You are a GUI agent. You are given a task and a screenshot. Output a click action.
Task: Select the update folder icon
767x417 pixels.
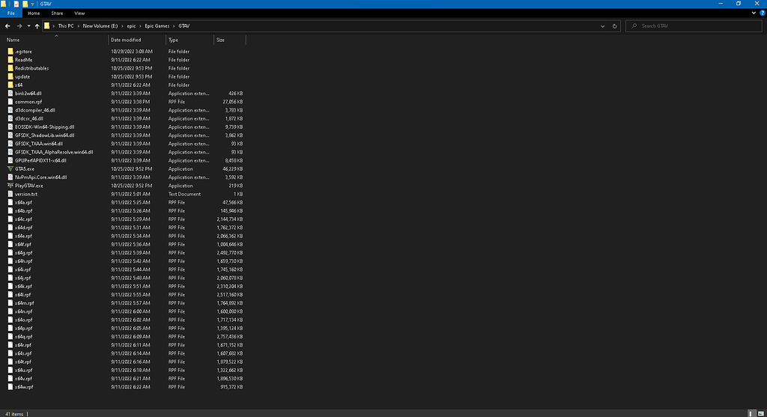[x=10, y=76]
